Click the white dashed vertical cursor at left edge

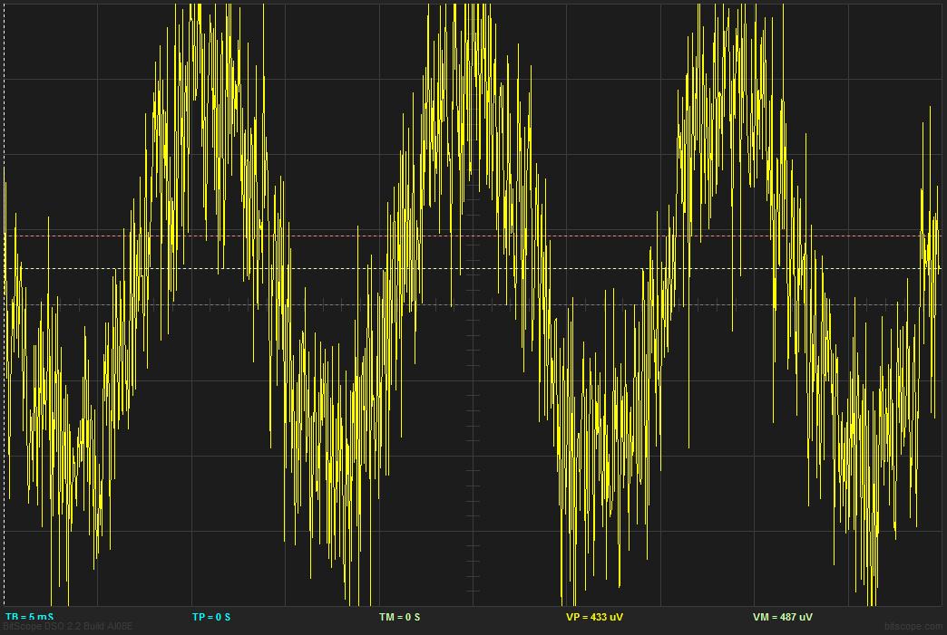coord(5,304)
